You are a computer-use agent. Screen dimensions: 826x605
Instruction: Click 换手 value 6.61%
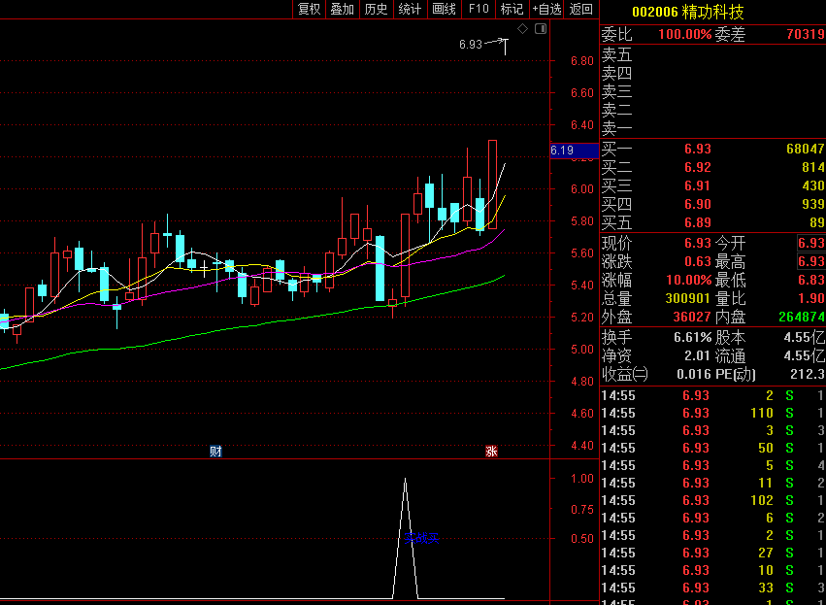click(x=693, y=337)
